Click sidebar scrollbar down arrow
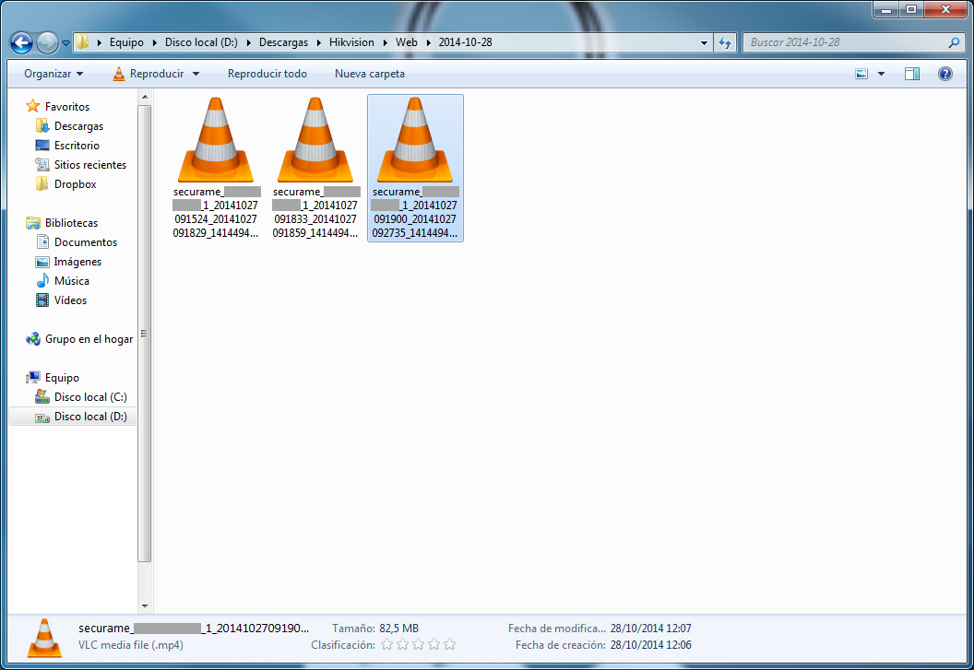Viewport: 974px width, 670px height. click(145, 606)
